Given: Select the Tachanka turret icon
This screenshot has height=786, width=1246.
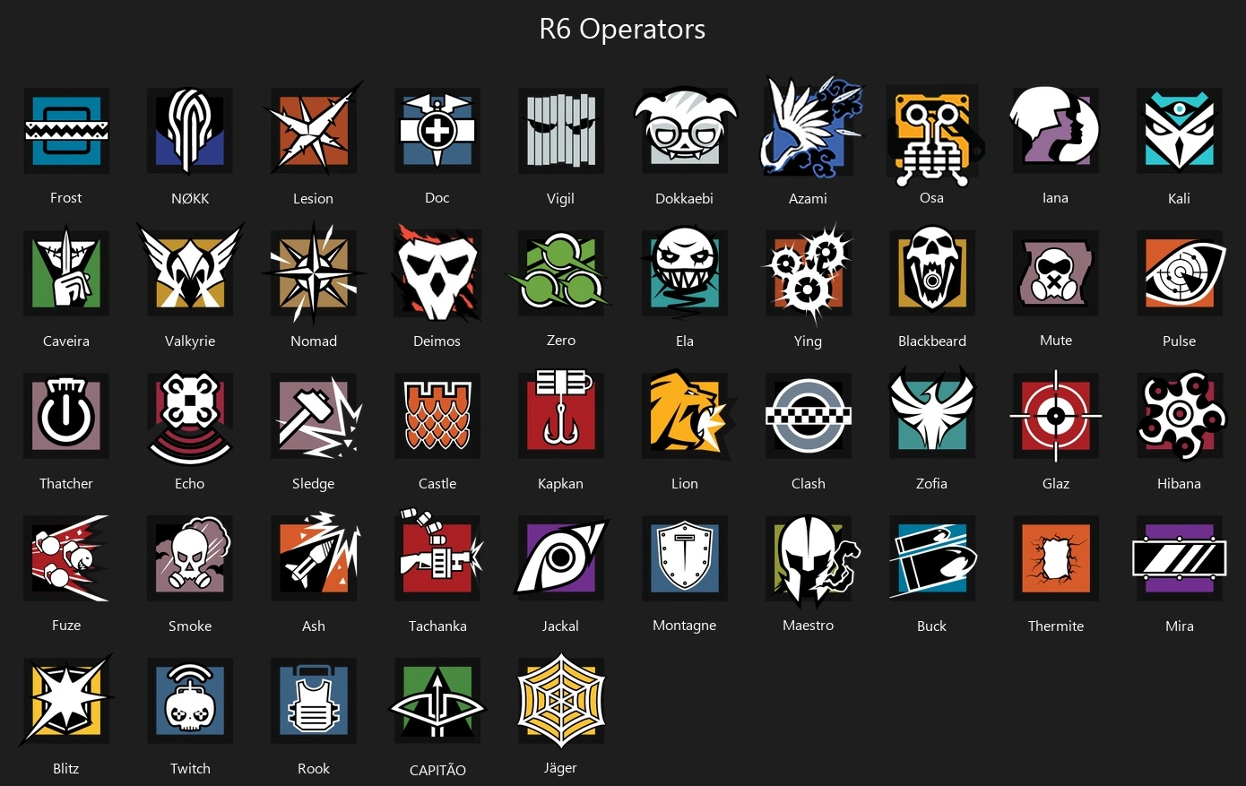Looking at the screenshot, I should tap(437, 557).
